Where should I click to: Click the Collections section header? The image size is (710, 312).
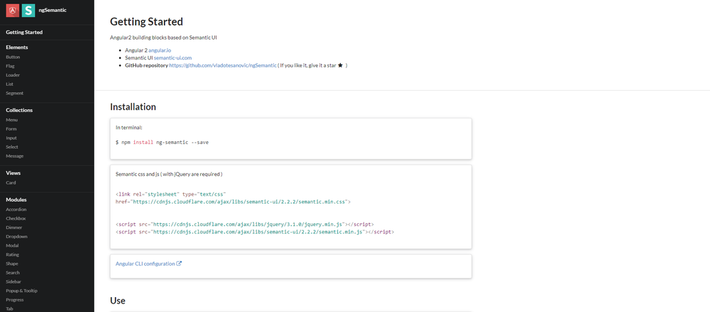pyautogui.click(x=19, y=110)
